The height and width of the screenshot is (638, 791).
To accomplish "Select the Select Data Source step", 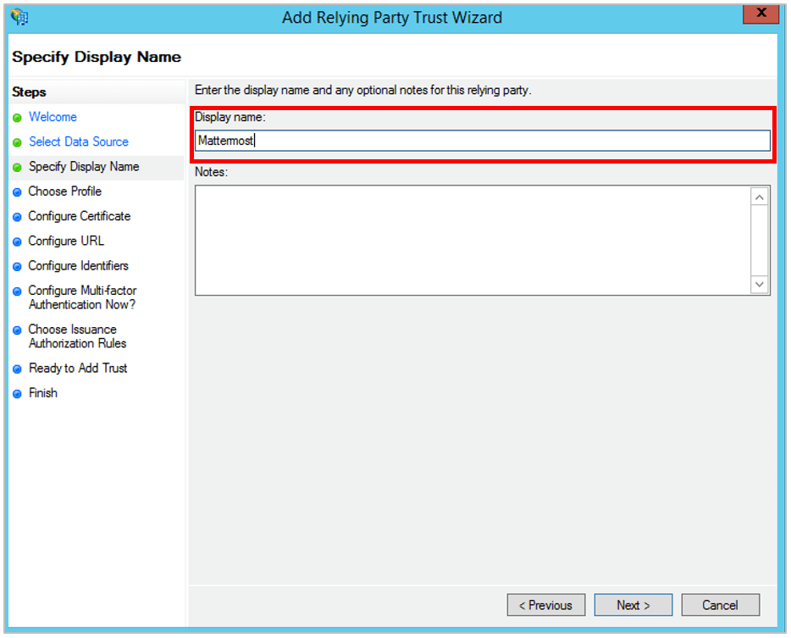I will [80, 141].
